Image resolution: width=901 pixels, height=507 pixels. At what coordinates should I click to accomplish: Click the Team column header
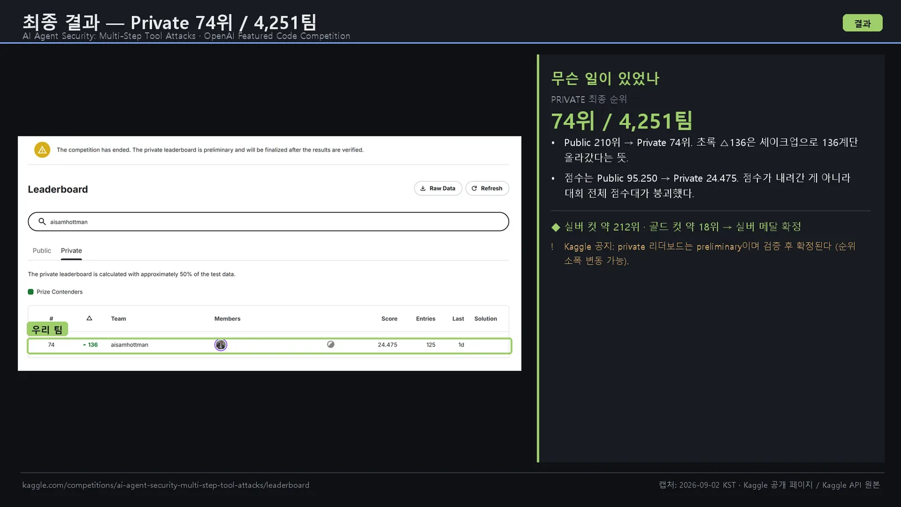(118, 319)
